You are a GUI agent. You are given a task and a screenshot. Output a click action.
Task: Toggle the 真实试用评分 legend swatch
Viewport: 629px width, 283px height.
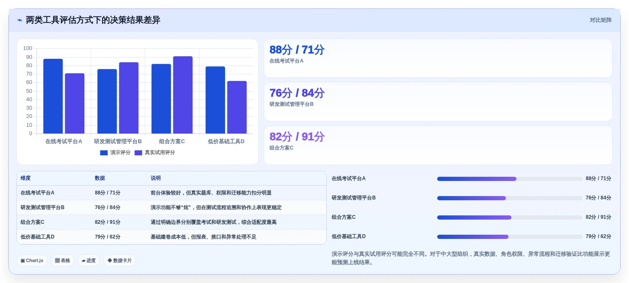138,153
